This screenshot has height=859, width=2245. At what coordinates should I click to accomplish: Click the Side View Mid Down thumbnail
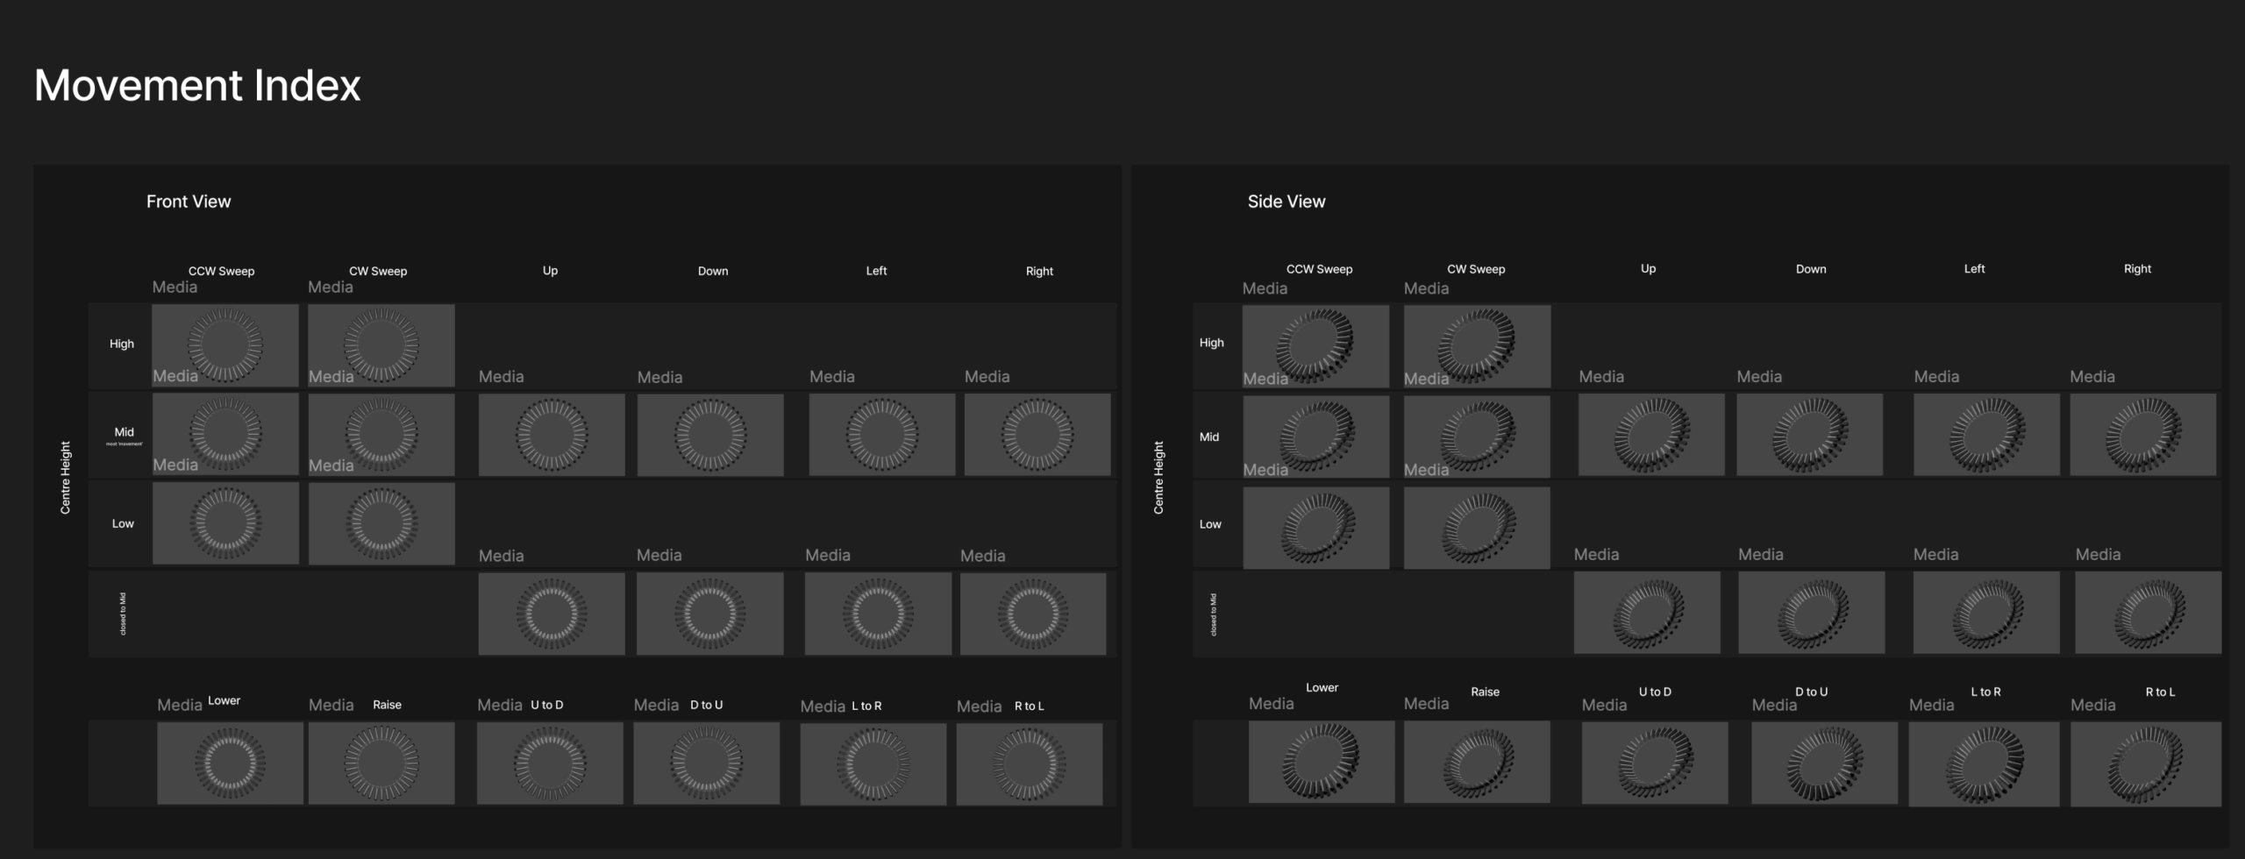(x=1808, y=435)
